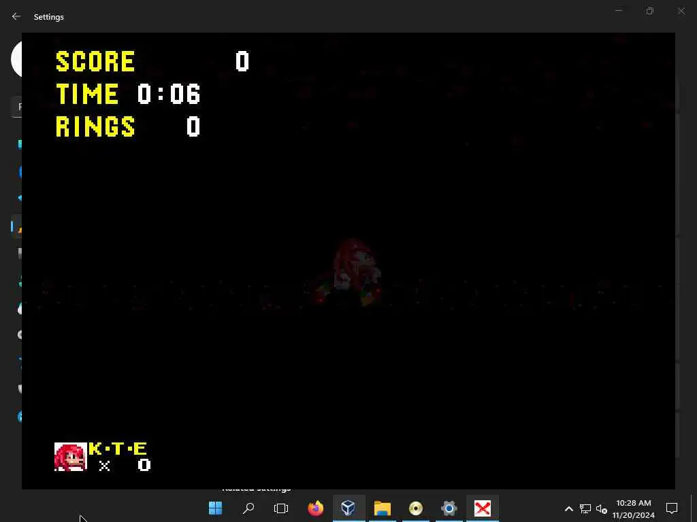Restore the Settings window size
The height and width of the screenshot is (522, 697).
[650, 11]
